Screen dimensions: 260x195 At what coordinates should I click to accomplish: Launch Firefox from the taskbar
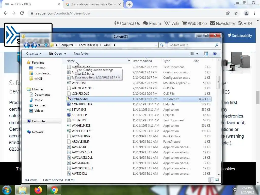click(38, 190)
